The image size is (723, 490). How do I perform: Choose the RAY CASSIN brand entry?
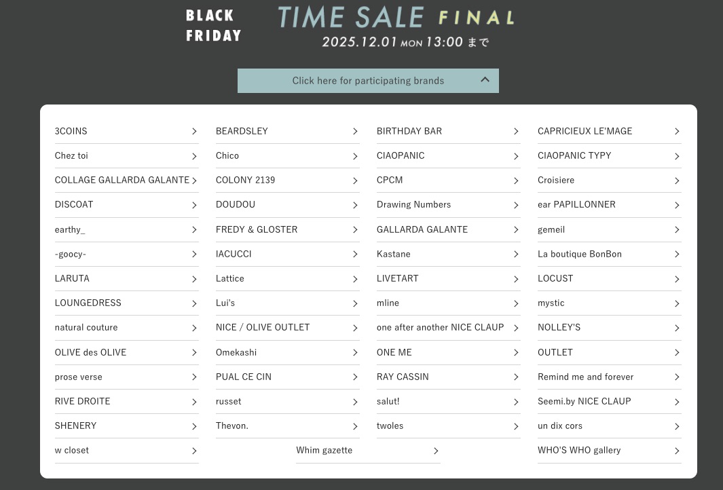[403, 377]
